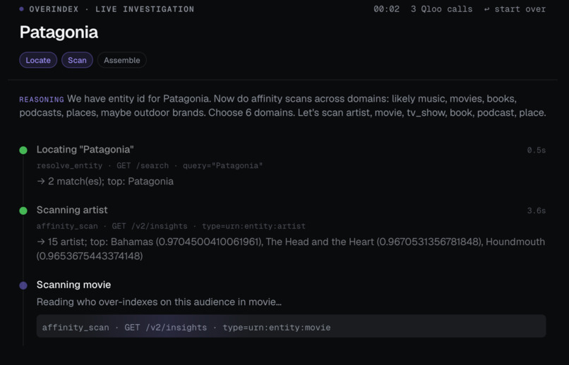Click the 'Scanning movie' step title
The width and height of the screenshot is (569, 365).
coord(73,285)
